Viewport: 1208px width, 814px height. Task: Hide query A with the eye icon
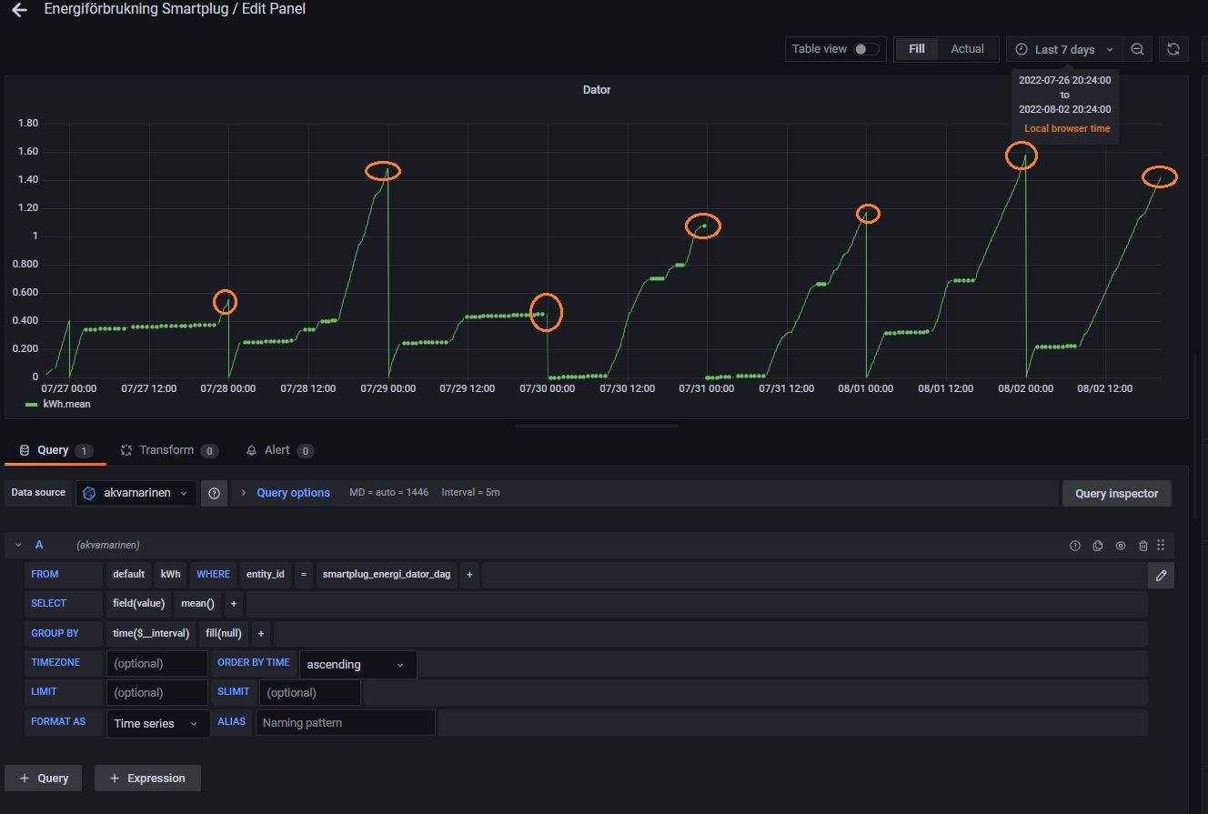click(1121, 545)
